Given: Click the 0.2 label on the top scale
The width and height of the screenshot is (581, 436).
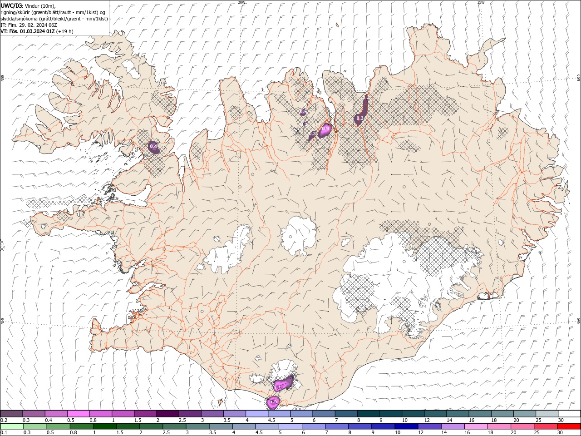Looking at the screenshot, I should [x=4, y=420].
